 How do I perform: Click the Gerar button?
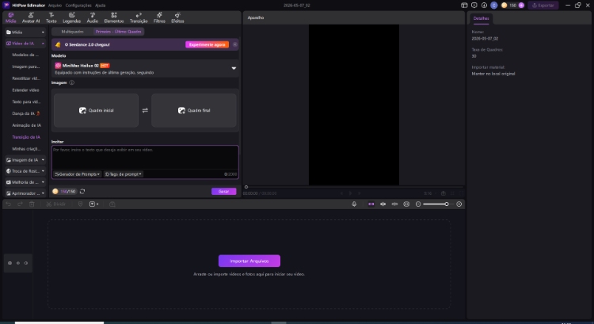223,192
